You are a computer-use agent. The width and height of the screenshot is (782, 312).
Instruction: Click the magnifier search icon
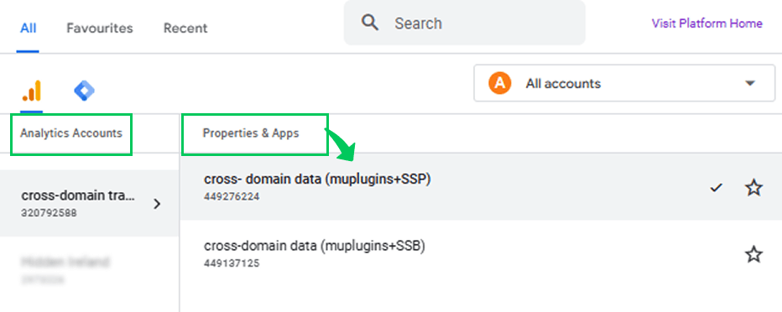370,23
